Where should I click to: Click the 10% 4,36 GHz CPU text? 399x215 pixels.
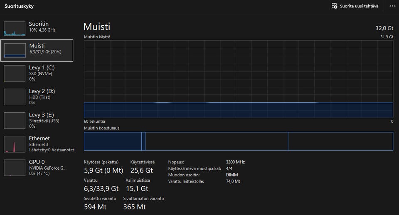click(42, 30)
